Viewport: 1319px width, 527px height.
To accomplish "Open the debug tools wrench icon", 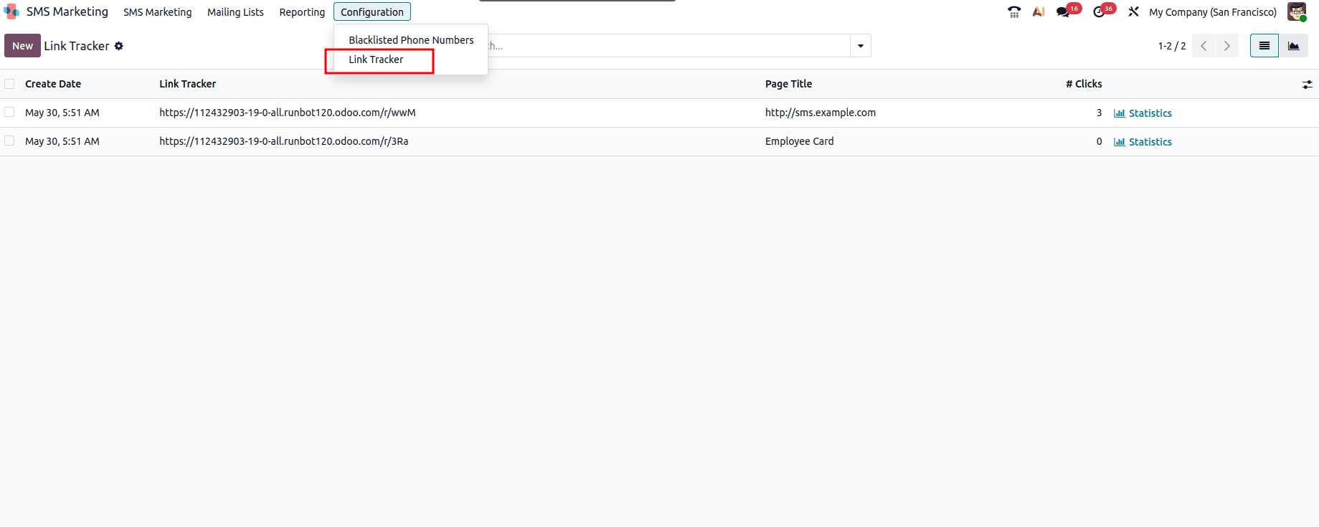I will [1133, 12].
